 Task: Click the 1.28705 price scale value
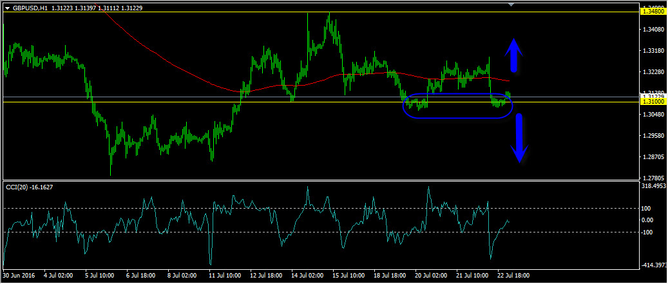[x=653, y=157]
